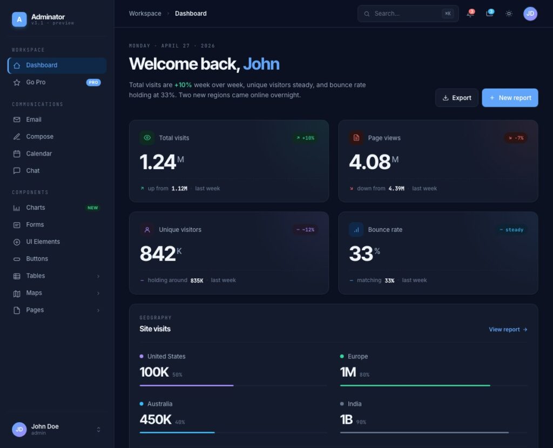The width and height of the screenshot is (553, 448).
Task: Click the Export button
Action: 456,98
